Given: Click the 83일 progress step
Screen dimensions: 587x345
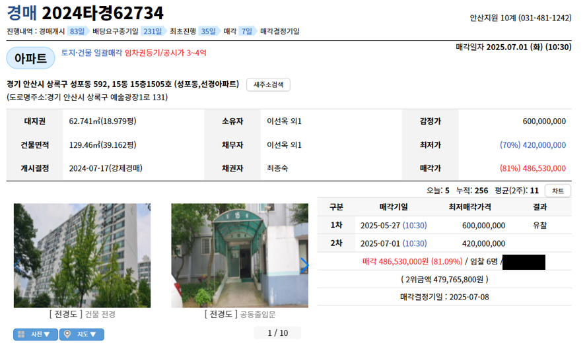Looking at the screenshot, I should click(x=78, y=32).
